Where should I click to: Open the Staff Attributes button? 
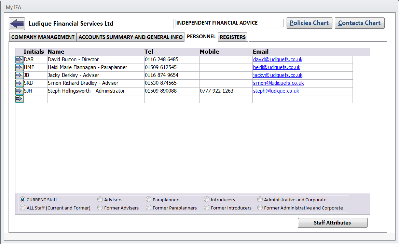(332, 223)
